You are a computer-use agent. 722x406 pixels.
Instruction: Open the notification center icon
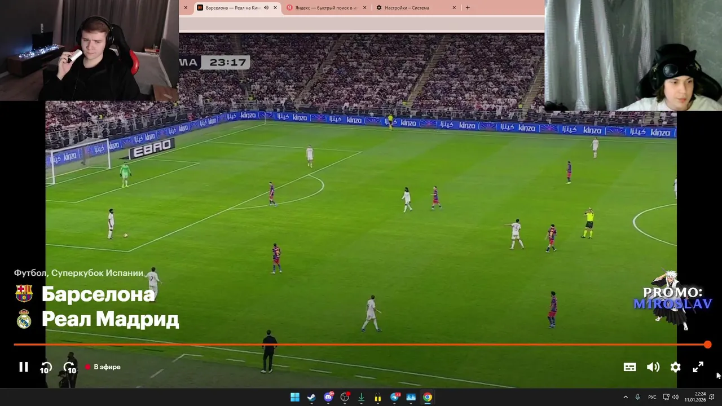(x=713, y=397)
